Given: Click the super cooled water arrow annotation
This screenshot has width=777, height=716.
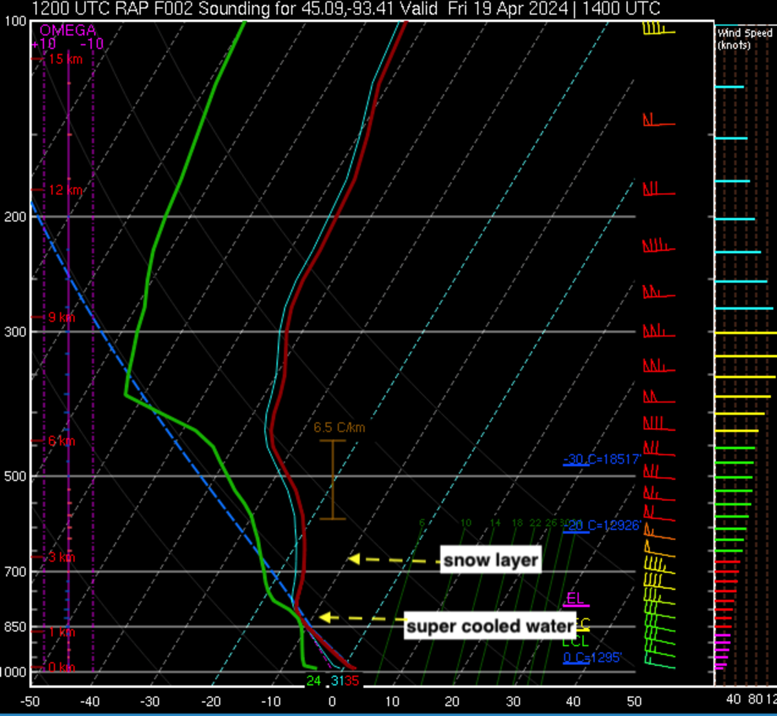Looking at the screenshot, I should pos(489,626).
